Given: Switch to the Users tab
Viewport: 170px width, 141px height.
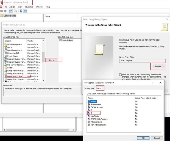Looking at the screenshot, I should (98, 89).
